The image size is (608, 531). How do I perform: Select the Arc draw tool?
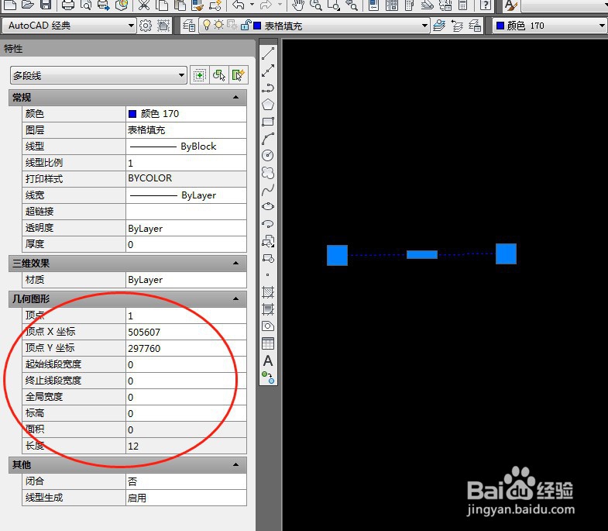click(268, 139)
